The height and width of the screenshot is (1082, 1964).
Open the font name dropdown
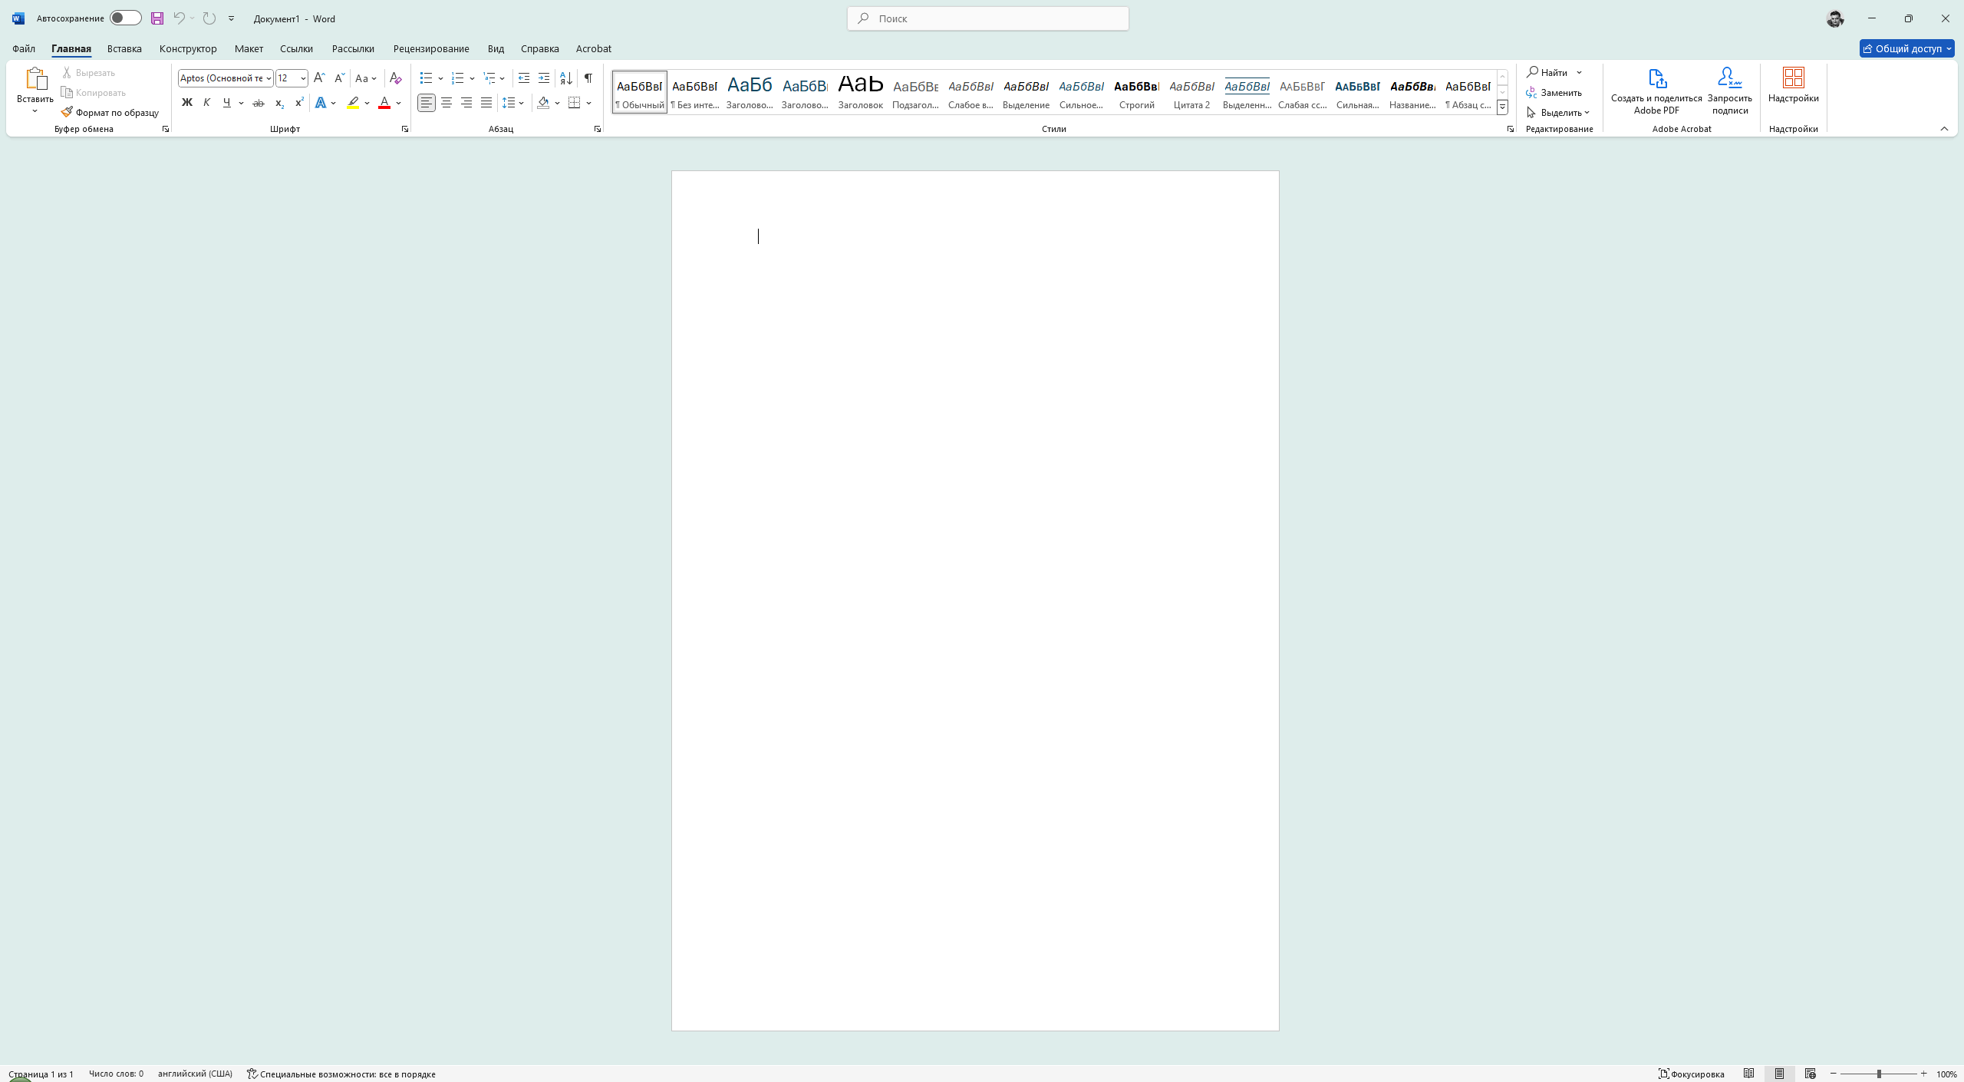pyautogui.click(x=269, y=78)
